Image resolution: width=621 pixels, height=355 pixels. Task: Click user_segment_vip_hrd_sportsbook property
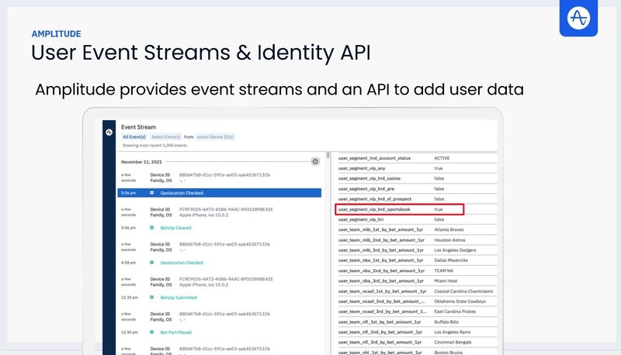pyautogui.click(x=374, y=209)
